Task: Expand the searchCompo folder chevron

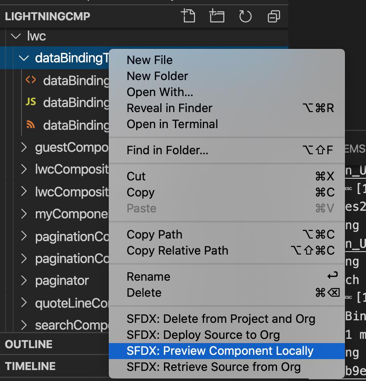Action: 24,325
